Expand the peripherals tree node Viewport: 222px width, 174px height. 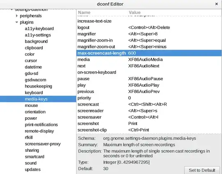click(17, 16)
